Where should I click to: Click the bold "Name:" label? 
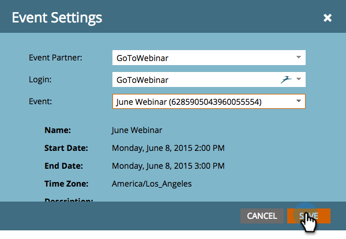point(57,131)
